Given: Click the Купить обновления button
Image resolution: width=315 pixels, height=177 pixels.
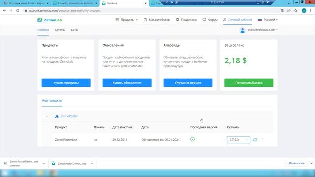Looking at the screenshot, I should click(x=127, y=83).
